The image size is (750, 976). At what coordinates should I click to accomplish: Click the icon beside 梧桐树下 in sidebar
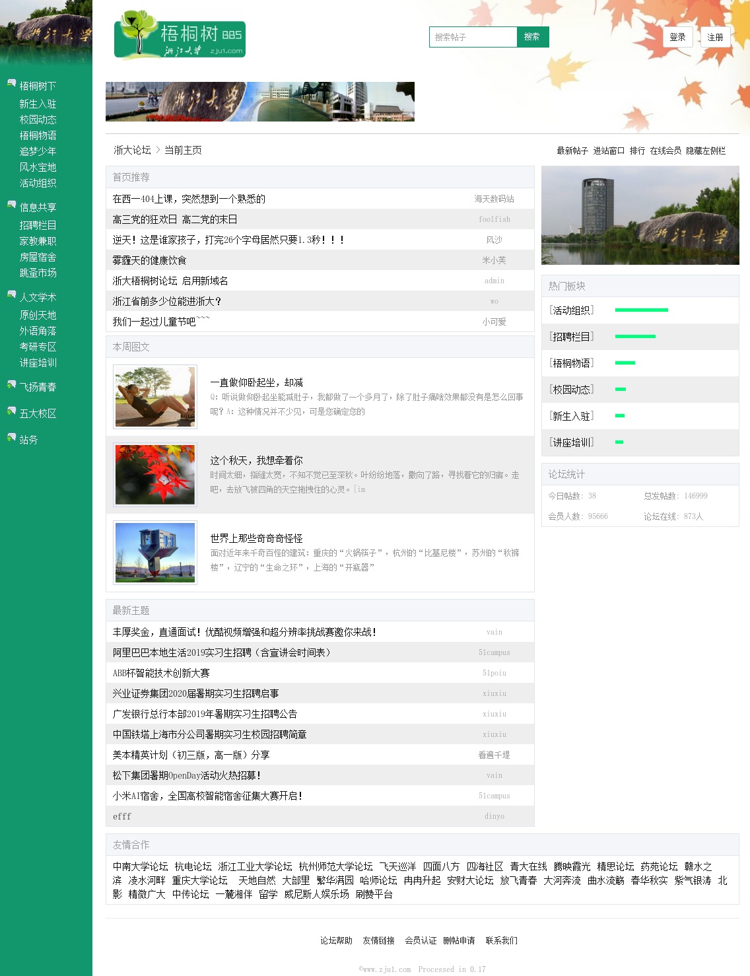pos(11,83)
